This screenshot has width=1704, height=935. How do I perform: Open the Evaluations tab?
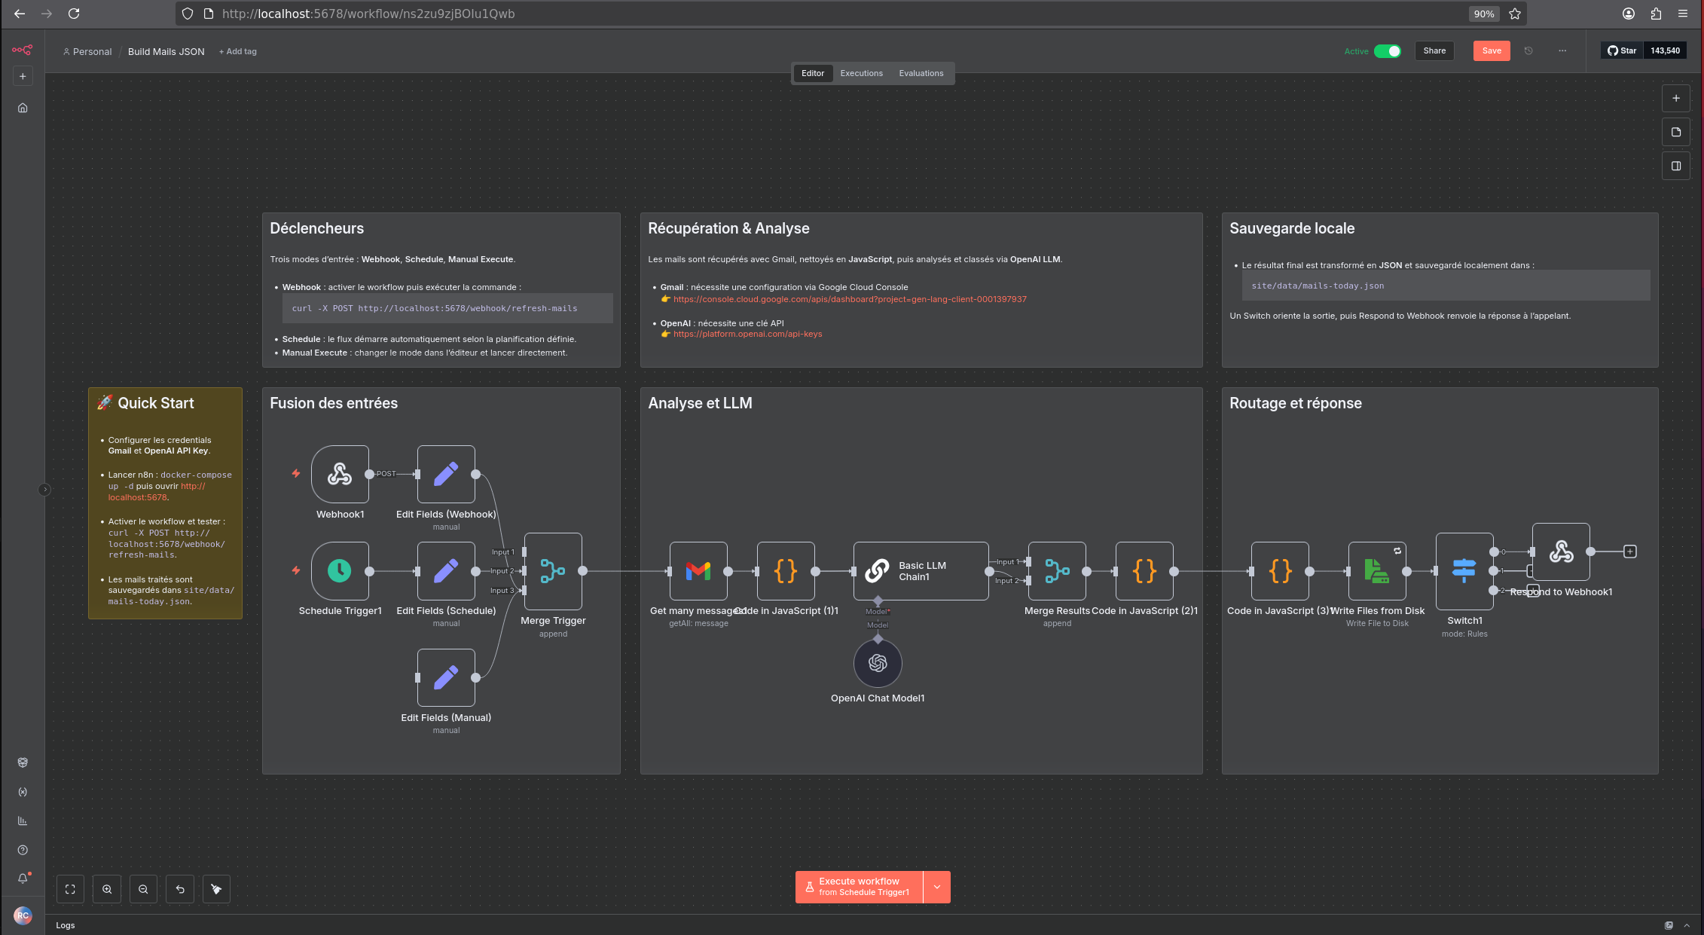pos(921,73)
